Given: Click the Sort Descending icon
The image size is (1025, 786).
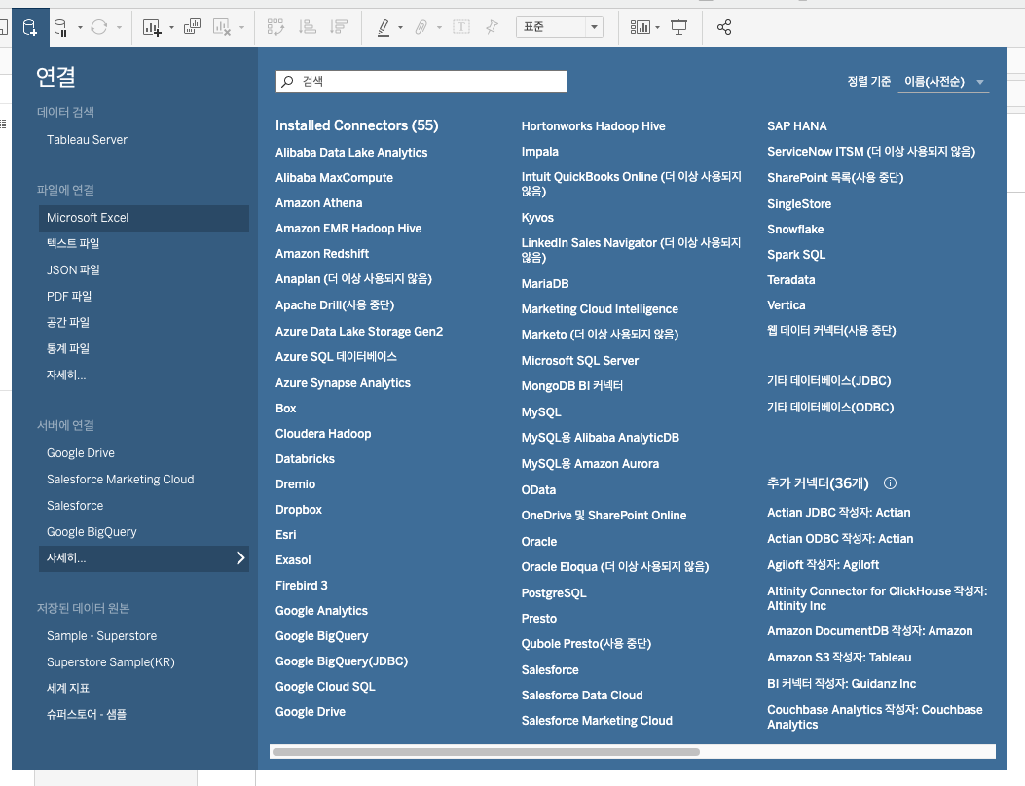Looking at the screenshot, I should 339,27.
